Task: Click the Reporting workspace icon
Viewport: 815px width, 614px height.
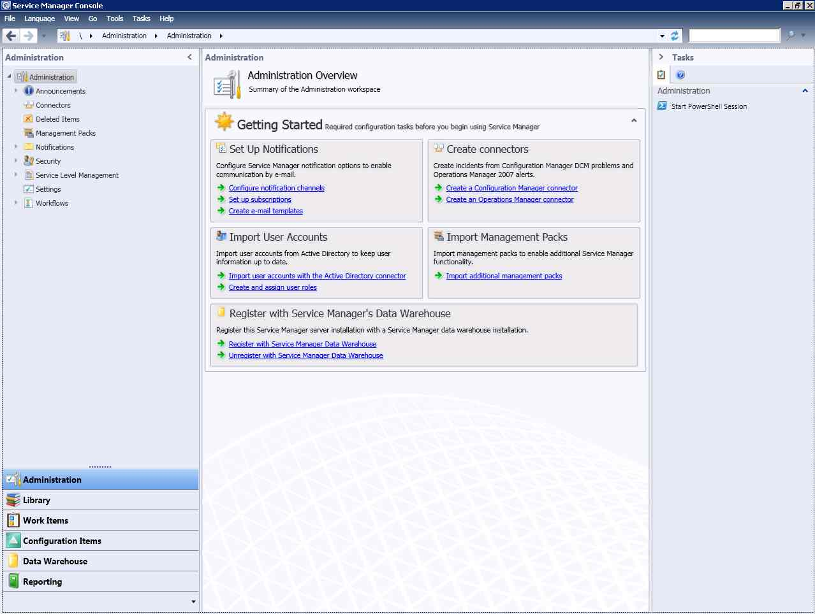Action: (13, 582)
